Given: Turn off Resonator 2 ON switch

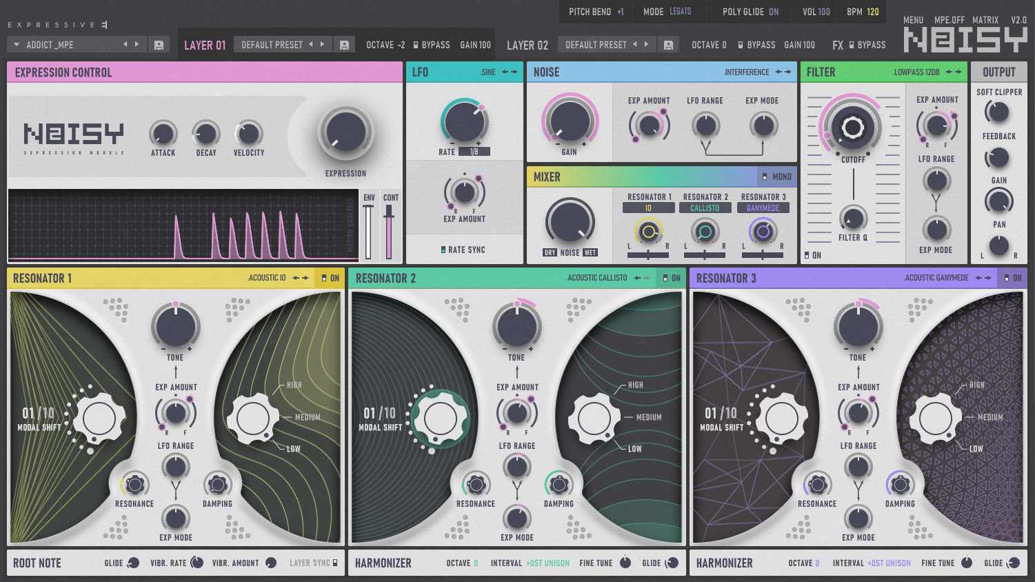Looking at the screenshot, I should click(666, 278).
